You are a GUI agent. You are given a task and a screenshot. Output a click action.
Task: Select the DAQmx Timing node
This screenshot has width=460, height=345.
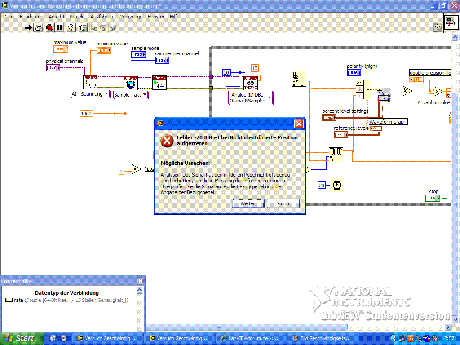[131, 83]
